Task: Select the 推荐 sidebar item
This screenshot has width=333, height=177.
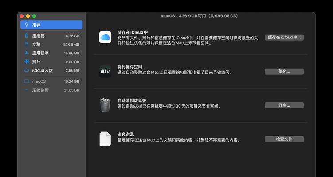Action: (51, 25)
